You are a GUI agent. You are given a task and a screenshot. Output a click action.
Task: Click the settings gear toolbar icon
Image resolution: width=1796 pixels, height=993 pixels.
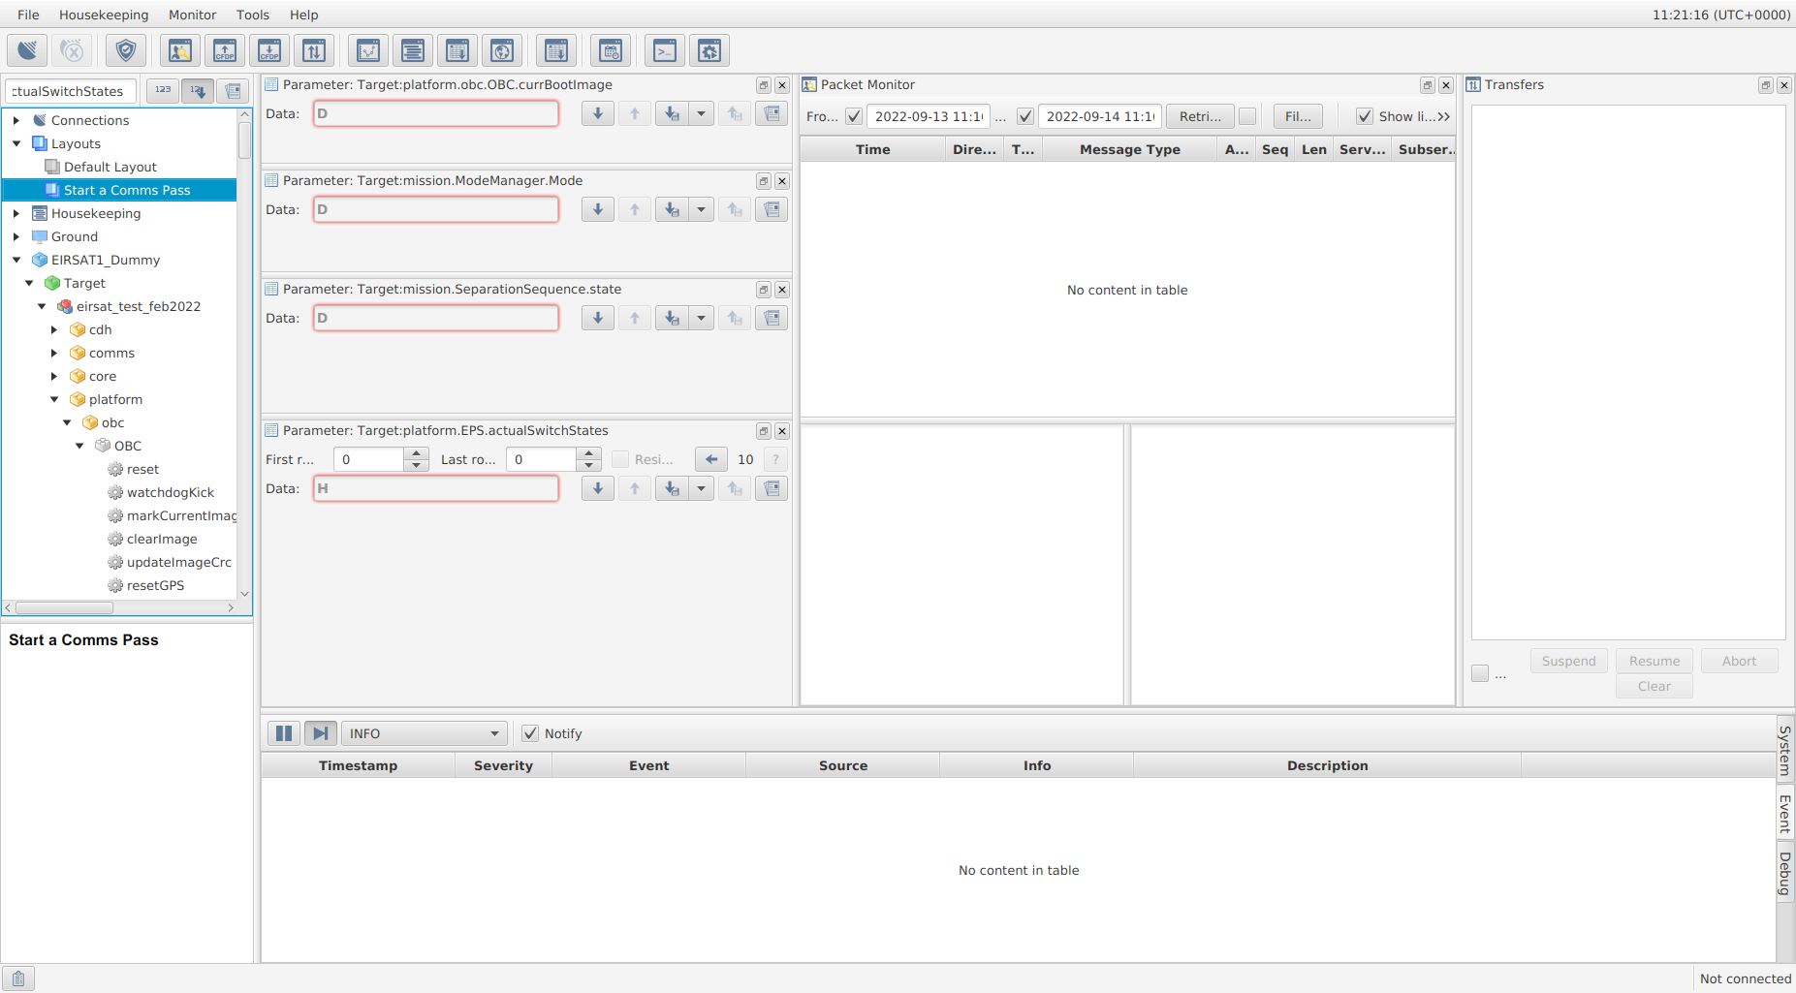[x=709, y=50]
